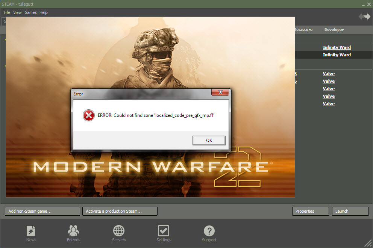Viewport: 373px width, 248px height.
Task: Open the fourth Valve developer link
Action: tap(329, 96)
